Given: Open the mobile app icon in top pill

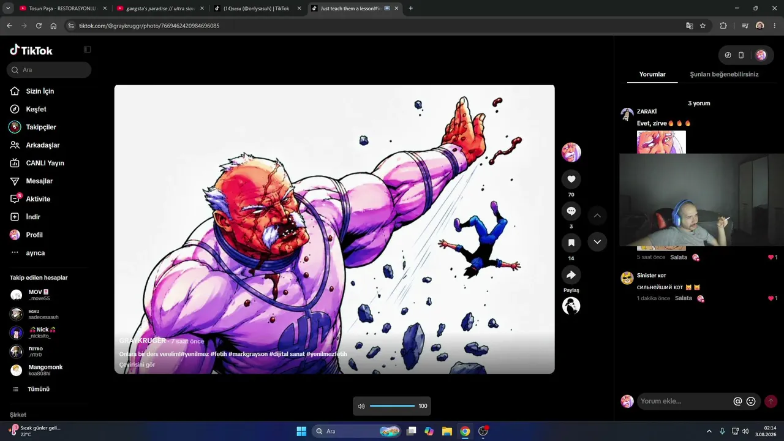Looking at the screenshot, I should pos(741,55).
